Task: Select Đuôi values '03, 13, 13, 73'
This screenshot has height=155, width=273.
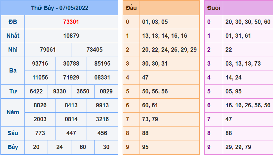Action: (x=243, y=64)
